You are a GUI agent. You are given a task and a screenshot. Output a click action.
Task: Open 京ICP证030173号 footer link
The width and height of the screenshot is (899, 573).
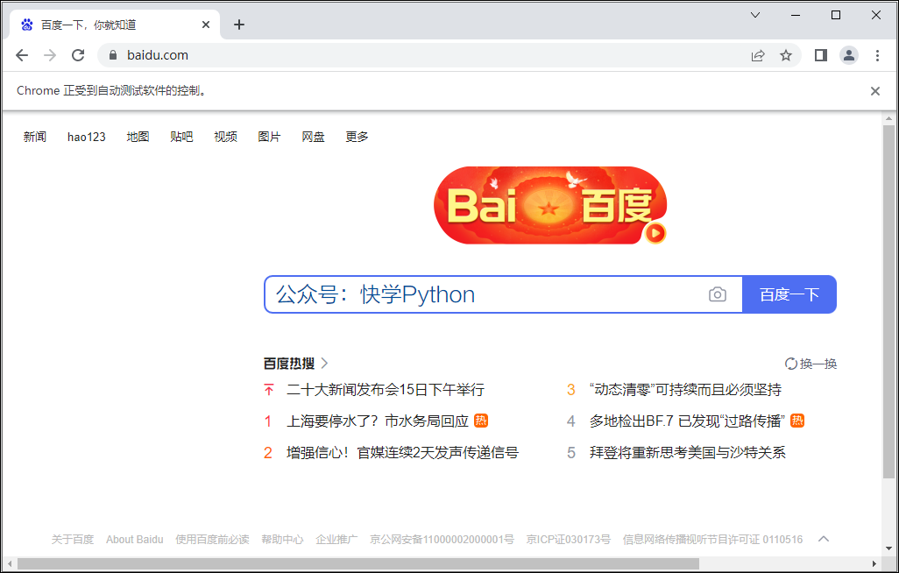click(x=569, y=539)
